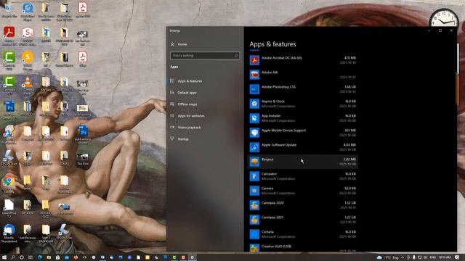Click the weather widget in taskbar
This screenshot has width=465, height=261.
pyautogui.click(x=387, y=257)
